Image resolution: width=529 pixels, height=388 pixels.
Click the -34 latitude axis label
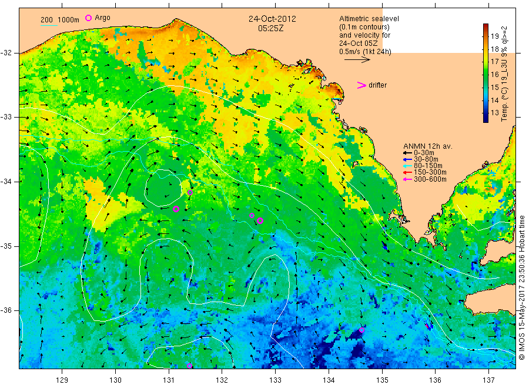(6, 182)
